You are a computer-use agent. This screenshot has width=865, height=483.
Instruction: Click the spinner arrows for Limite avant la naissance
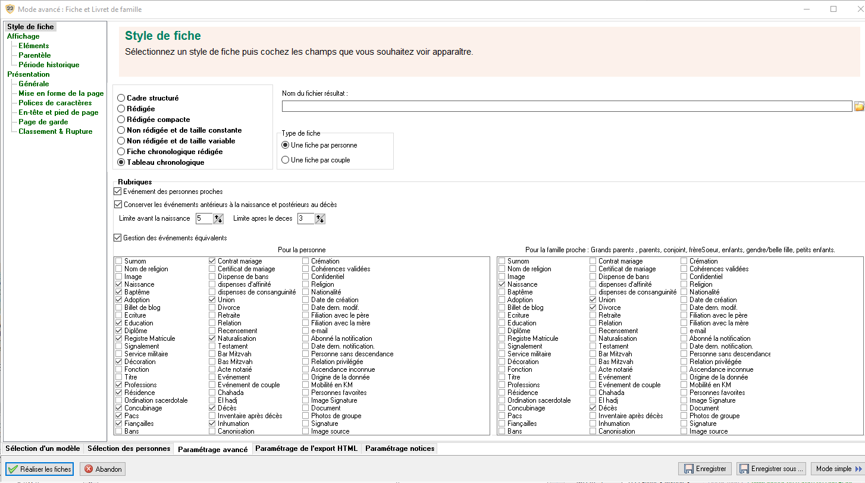(218, 219)
